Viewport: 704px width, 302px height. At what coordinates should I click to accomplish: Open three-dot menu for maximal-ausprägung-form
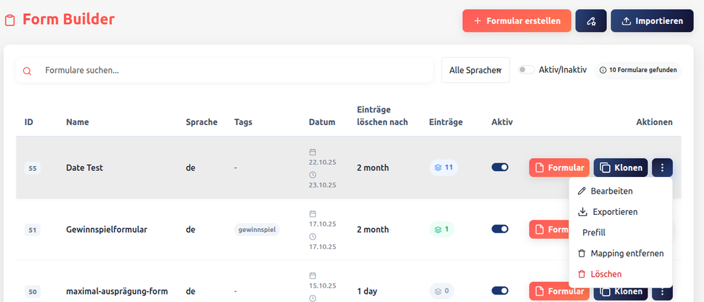[662, 291]
